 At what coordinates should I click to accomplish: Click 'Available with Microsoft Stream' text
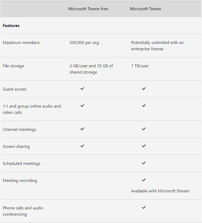click(160, 191)
